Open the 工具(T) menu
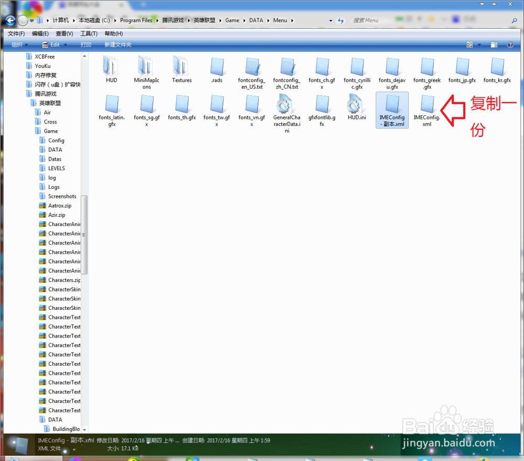 (x=89, y=33)
